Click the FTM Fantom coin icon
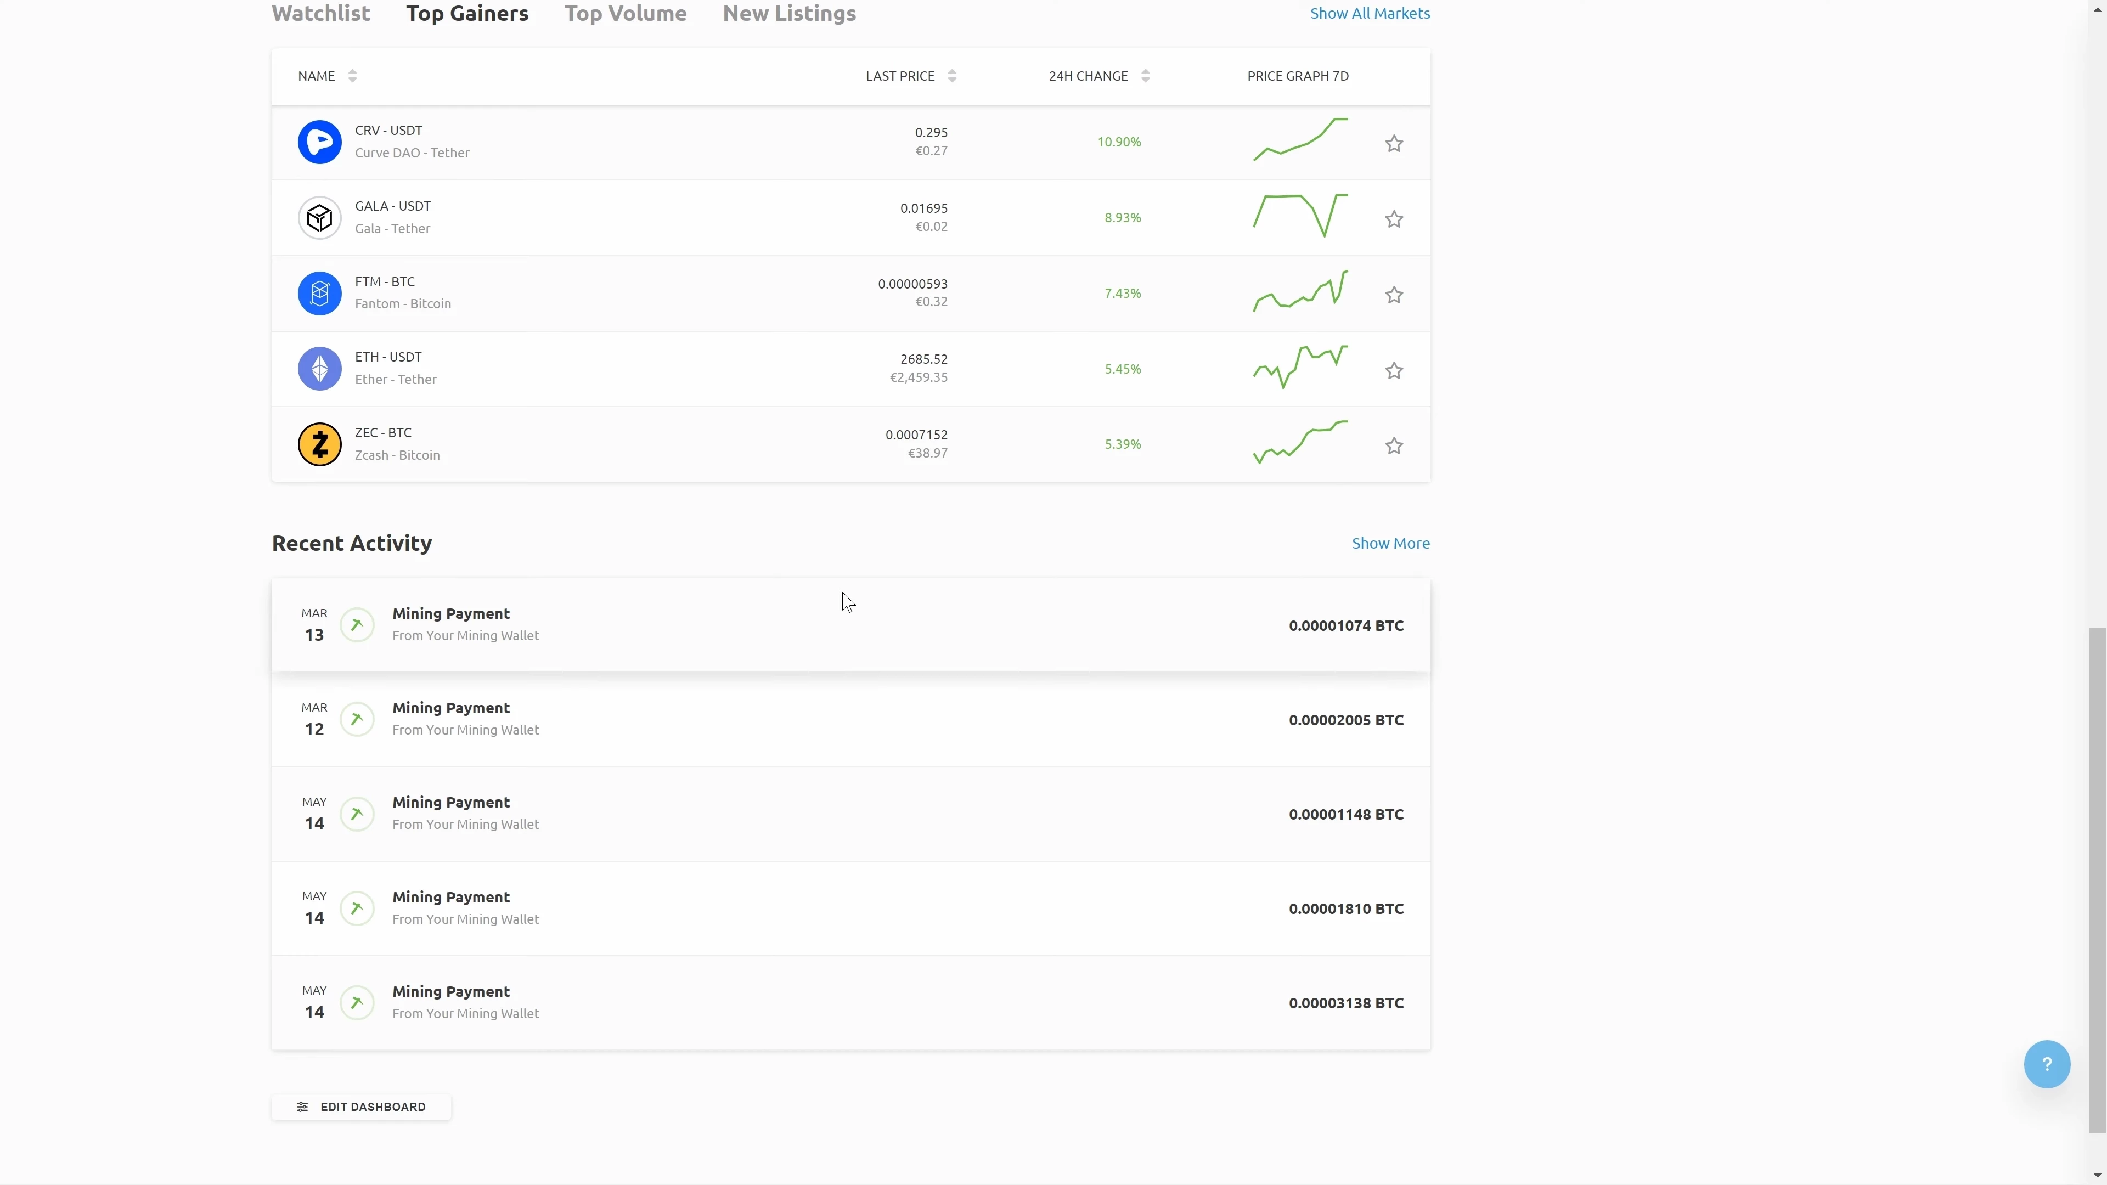Screen dimensions: 2107x1185 pos(319,294)
